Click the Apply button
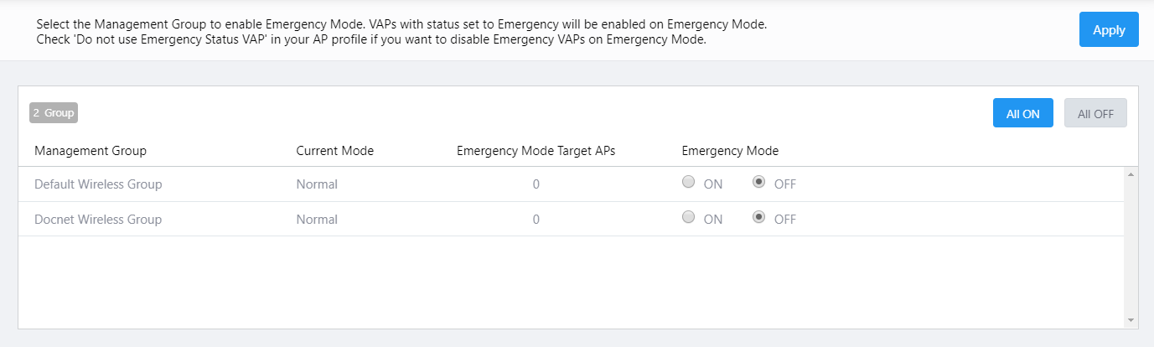1154x347 pixels. coord(1108,30)
